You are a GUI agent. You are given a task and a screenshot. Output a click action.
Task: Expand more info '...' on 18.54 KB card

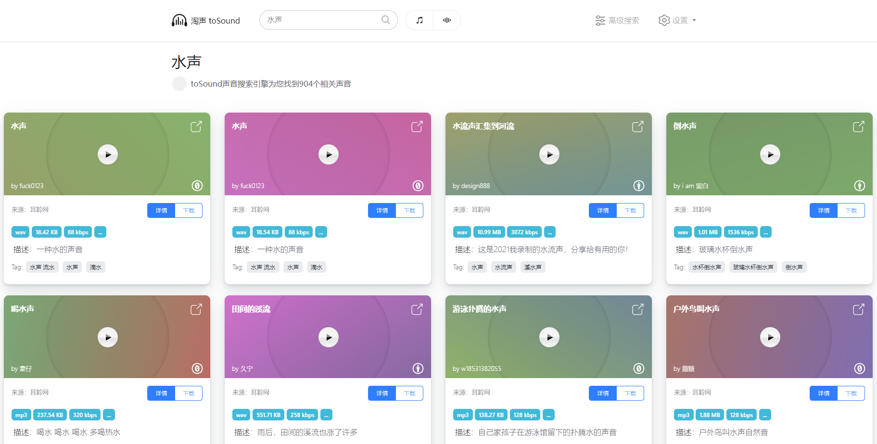coord(321,232)
